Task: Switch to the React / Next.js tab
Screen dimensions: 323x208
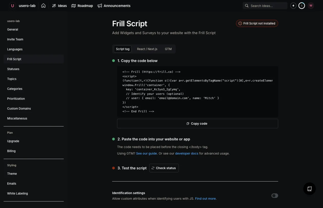Action: [147, 49]
